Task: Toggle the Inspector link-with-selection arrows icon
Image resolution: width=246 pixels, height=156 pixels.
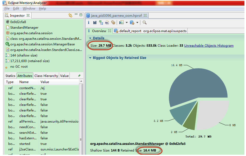Action: pos(70,16)
